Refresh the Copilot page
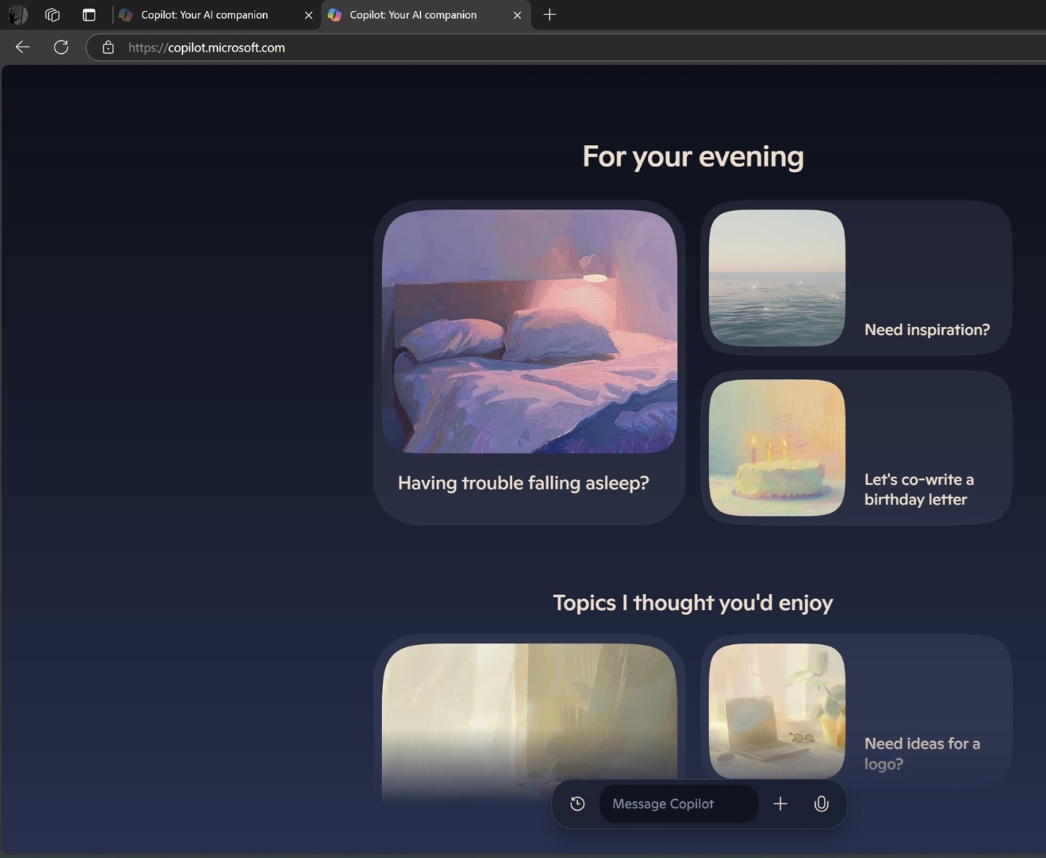This screenshot has height=858, width=1046. tap(61, 47)
